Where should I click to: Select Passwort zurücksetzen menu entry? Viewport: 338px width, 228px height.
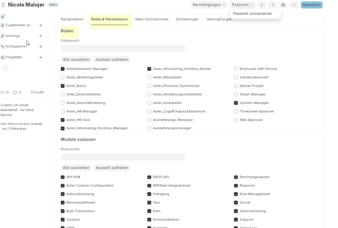pos(253,14)
